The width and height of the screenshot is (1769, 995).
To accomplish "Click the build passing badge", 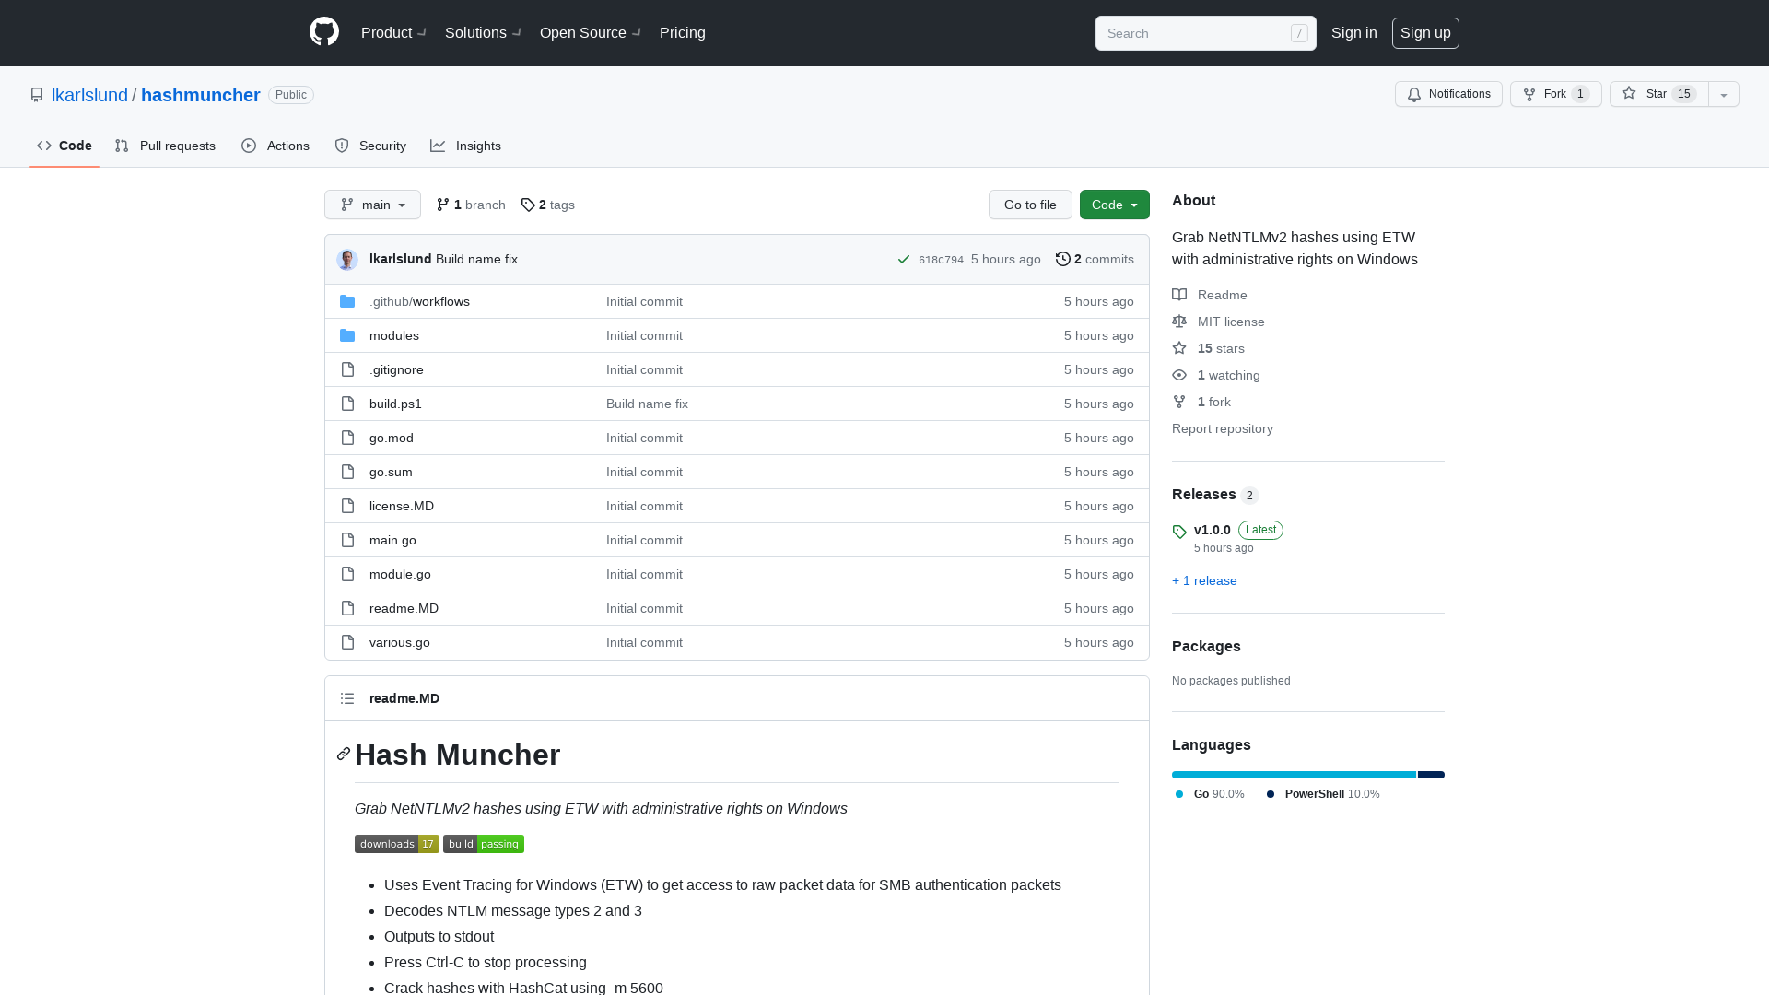I will pos(484,844).
